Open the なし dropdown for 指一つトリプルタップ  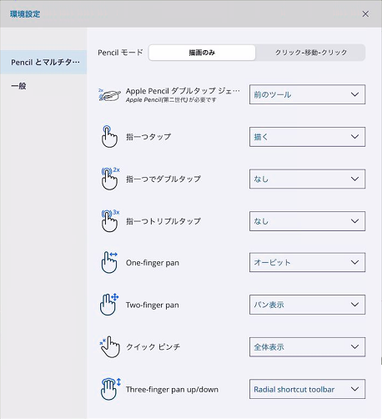pos(307,221)
